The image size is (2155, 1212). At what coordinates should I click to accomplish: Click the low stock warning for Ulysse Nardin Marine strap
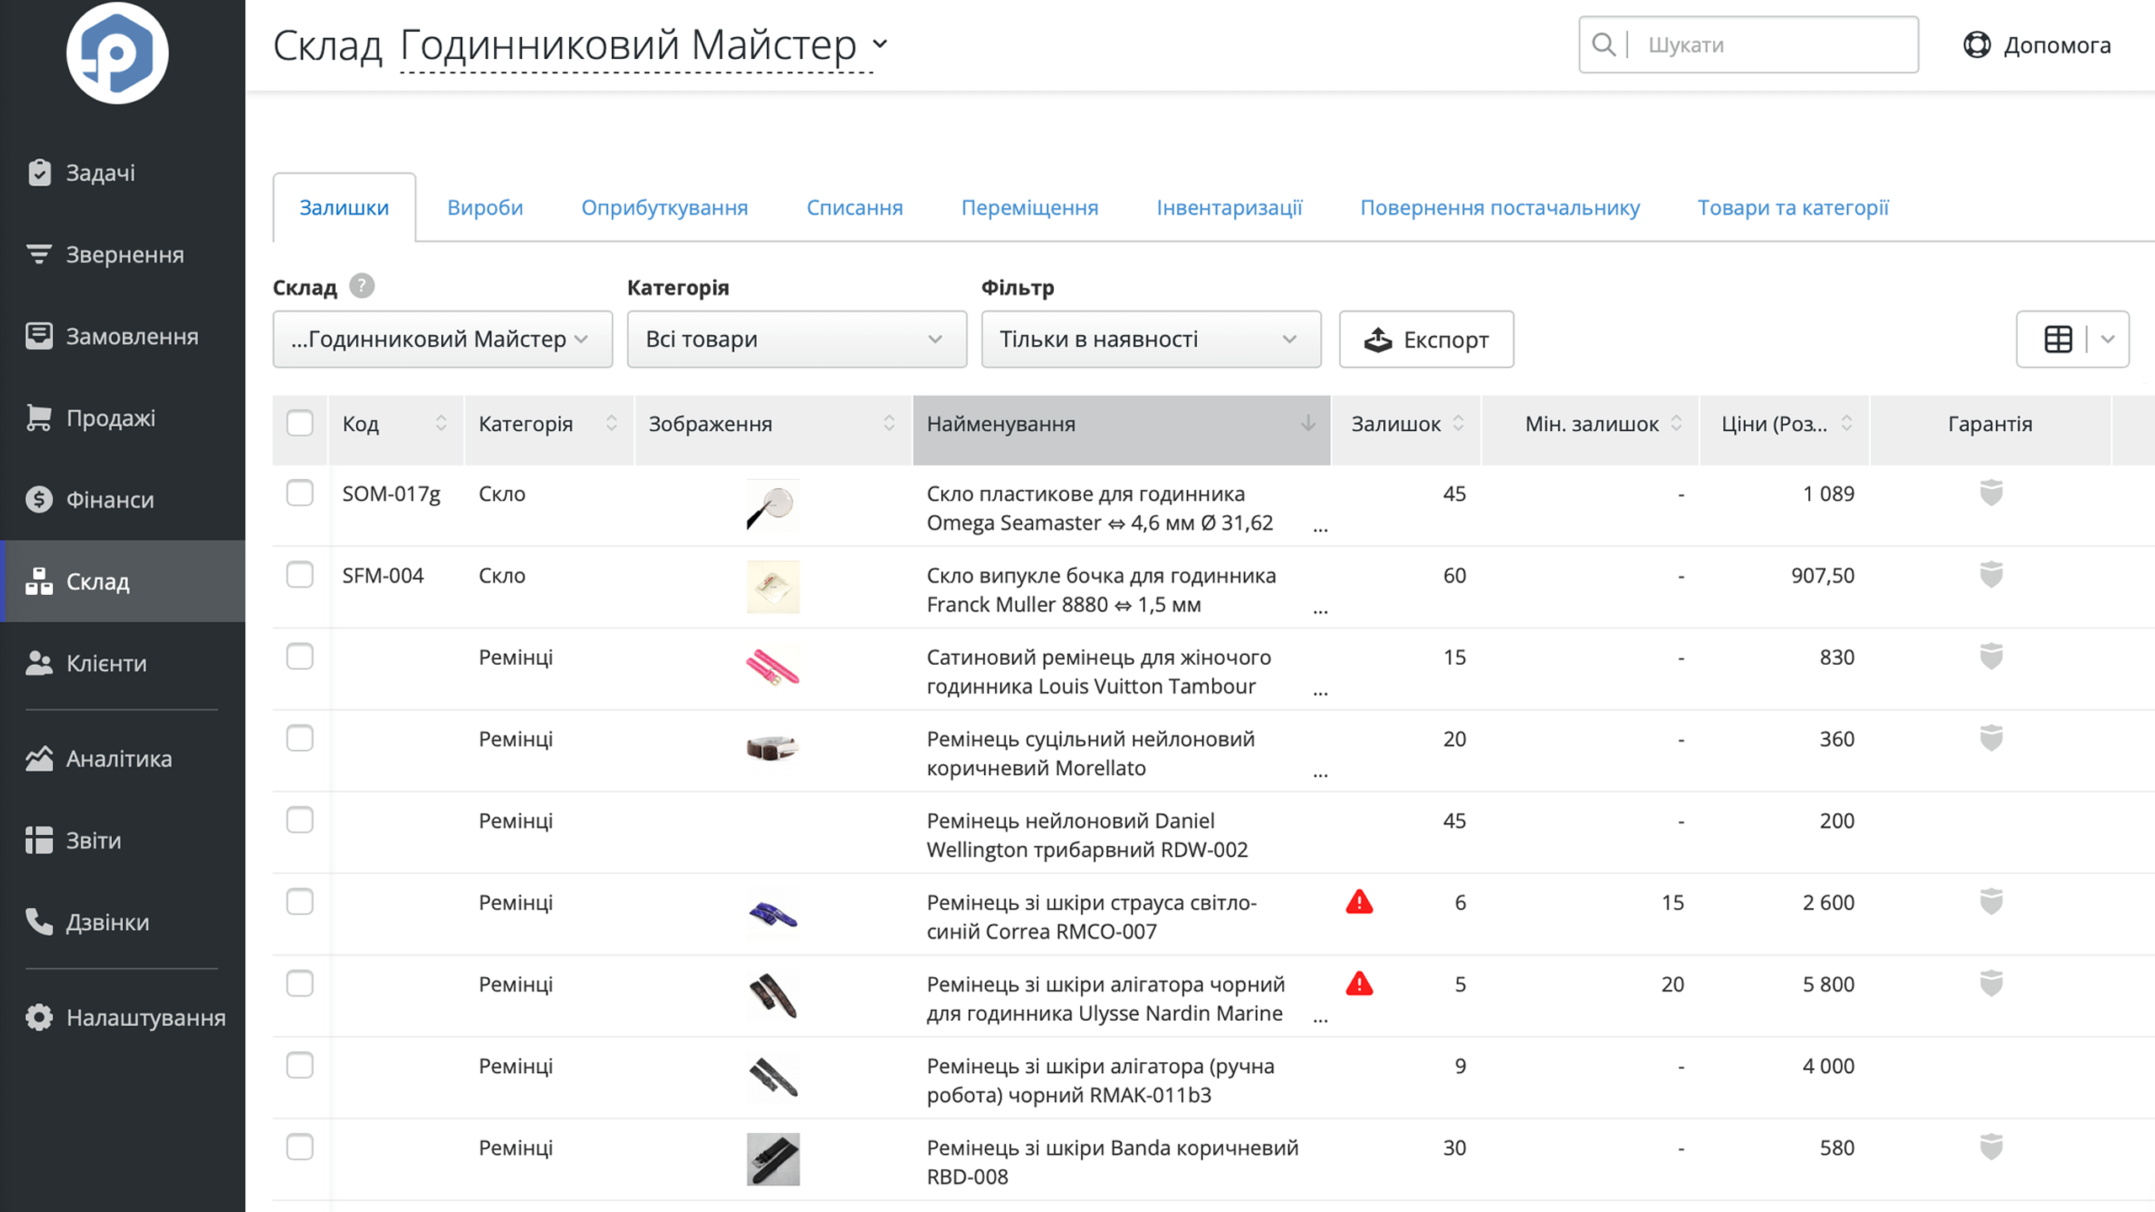pyautogui.click(x=1360, y=983)
